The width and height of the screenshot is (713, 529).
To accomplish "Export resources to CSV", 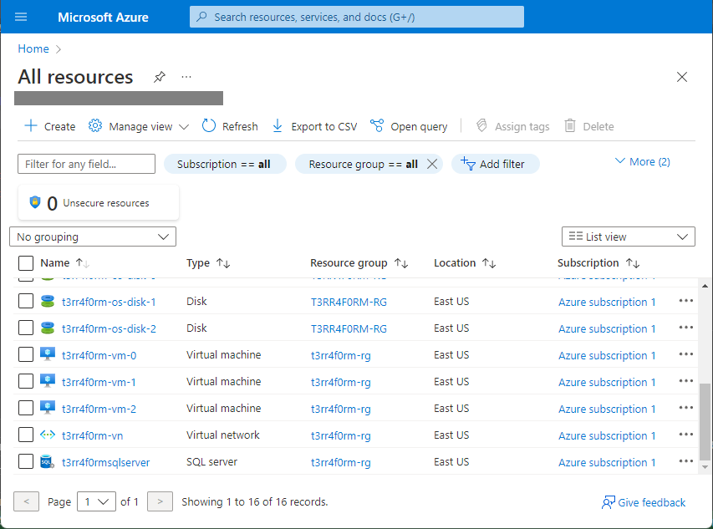I will (314, 126).
